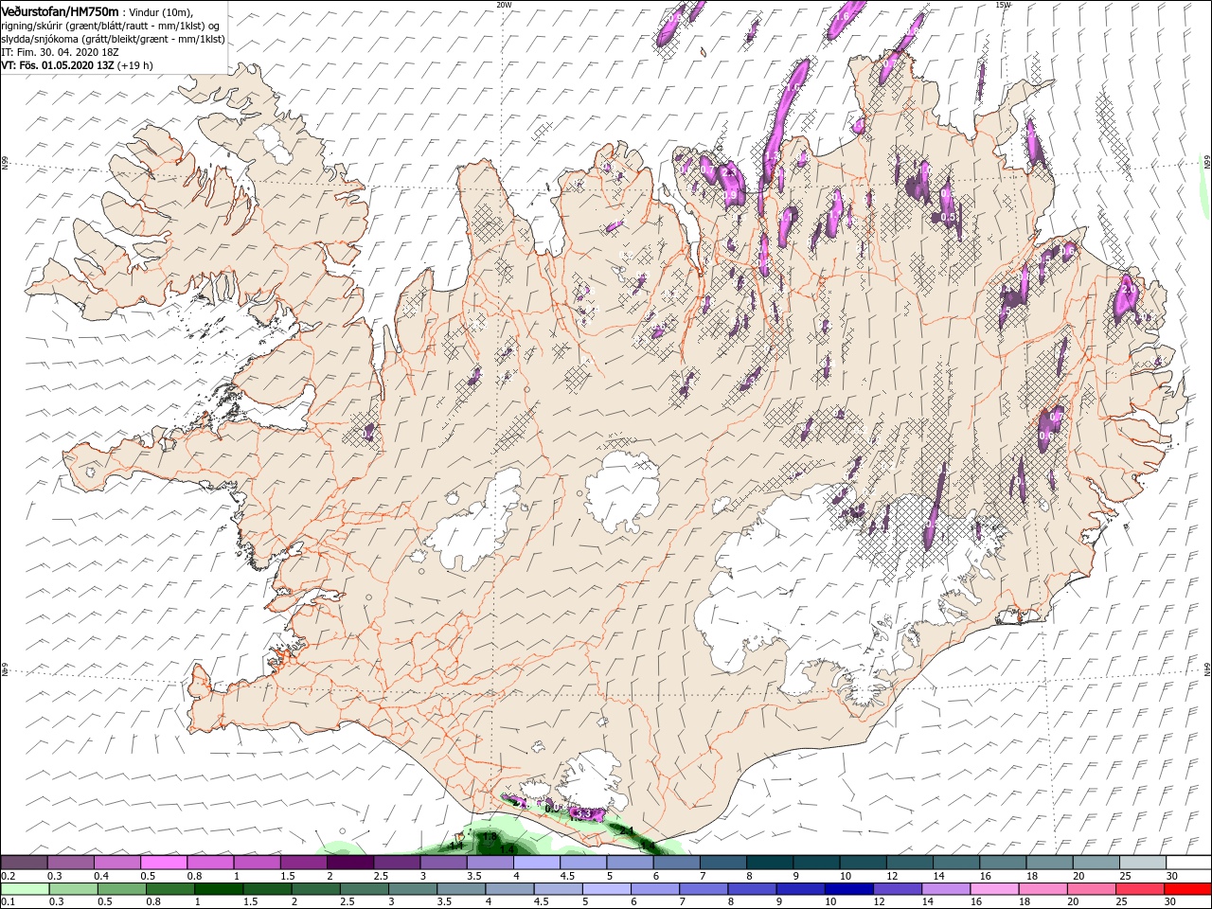Click the "0.5" snowfall value in northeast Iceland
This screenshot has height=909, width=1212.
point(948,217)
